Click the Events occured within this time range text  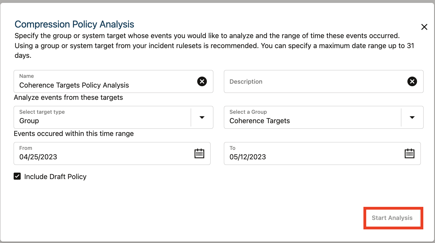point(74,134)
